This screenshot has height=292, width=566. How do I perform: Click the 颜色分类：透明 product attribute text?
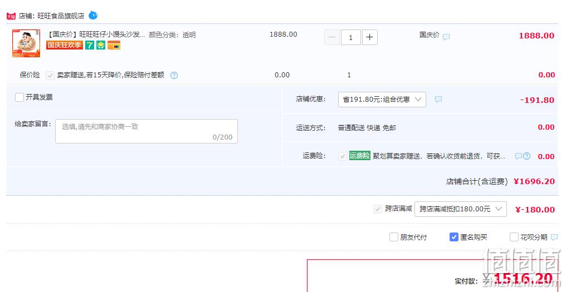[172, 34]
